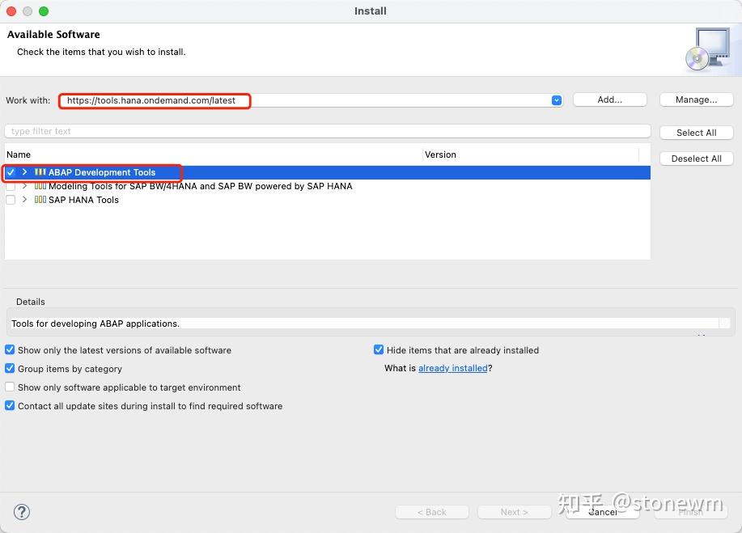Open the Work with history dropdown arrow
The image size is (742, 533).
click(x=556, y=99)
